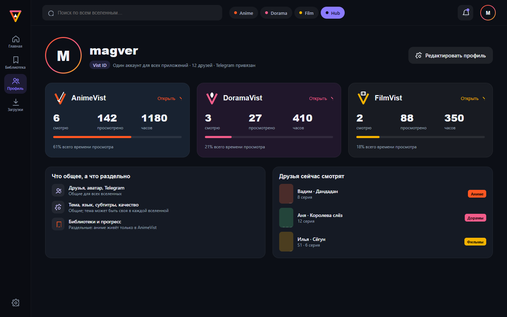Open FilmVist via Открыть link
This screenshot has width=507, height=317.
point(473,98)
